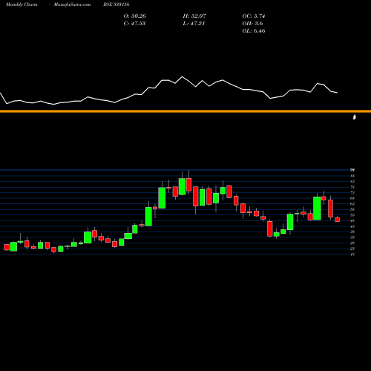Click the leftmost red candlestick
371x371 pixels.
(x=7, y=247)
